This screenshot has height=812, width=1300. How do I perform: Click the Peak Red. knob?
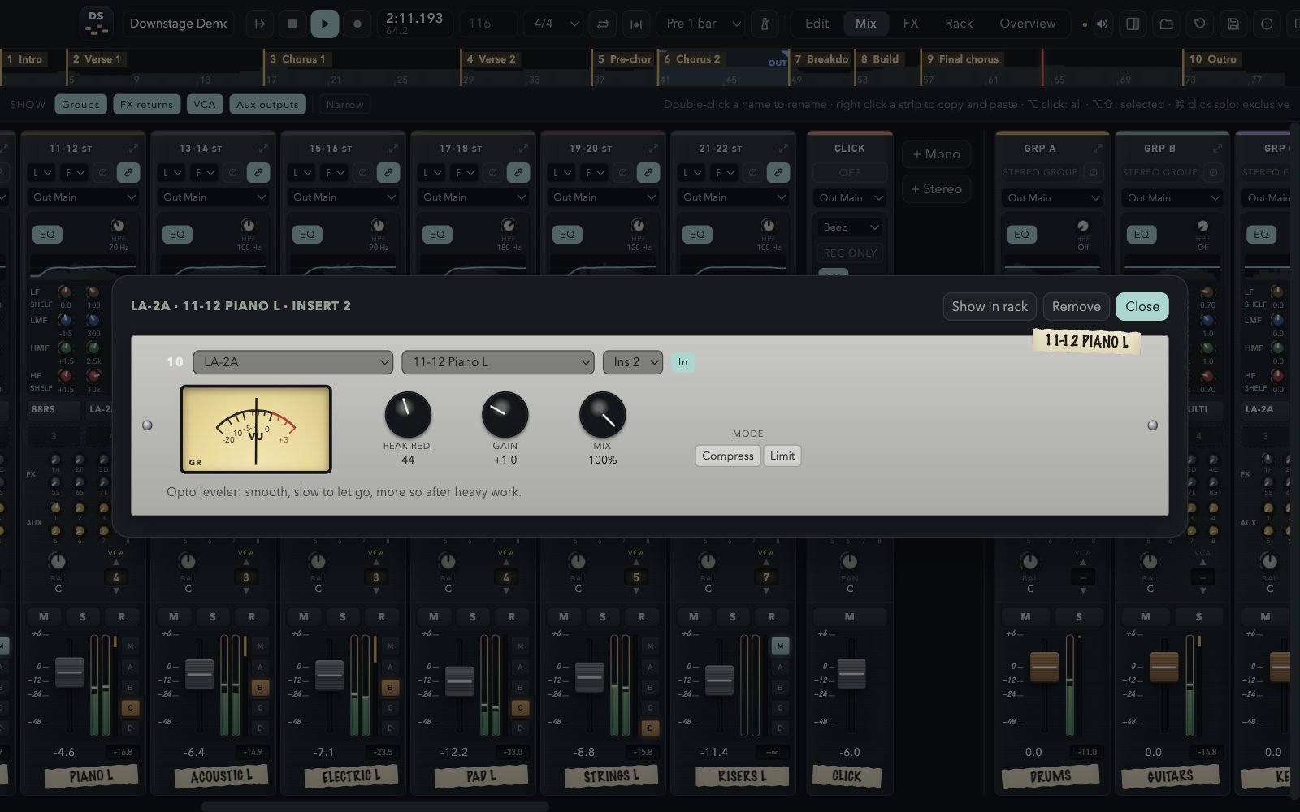[x=408, y=414]
